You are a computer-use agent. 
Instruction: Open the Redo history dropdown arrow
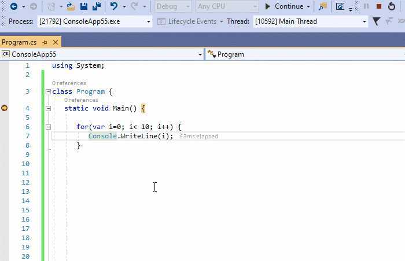click(145, 6)
